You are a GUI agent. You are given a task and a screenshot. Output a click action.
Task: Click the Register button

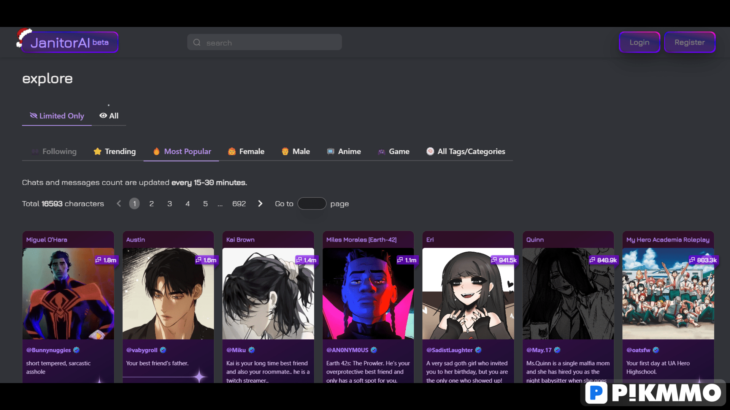(x=690, y=42)
